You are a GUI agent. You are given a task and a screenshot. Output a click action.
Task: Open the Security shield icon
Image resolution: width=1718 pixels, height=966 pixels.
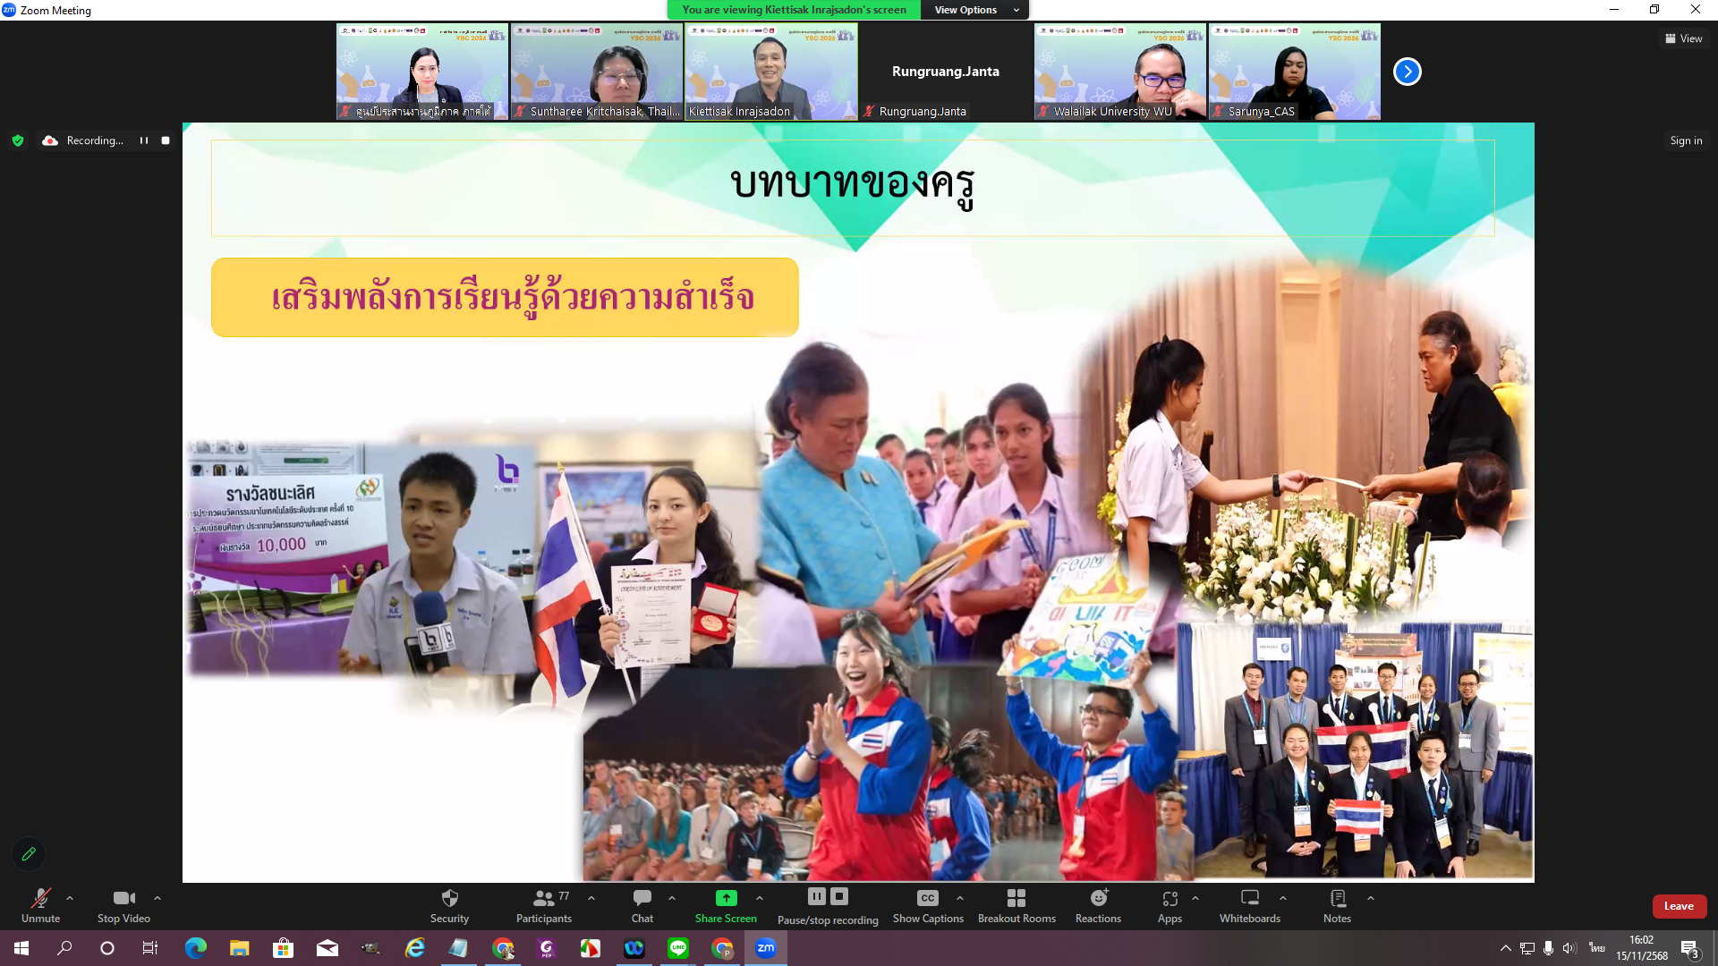tap(449, 898)
